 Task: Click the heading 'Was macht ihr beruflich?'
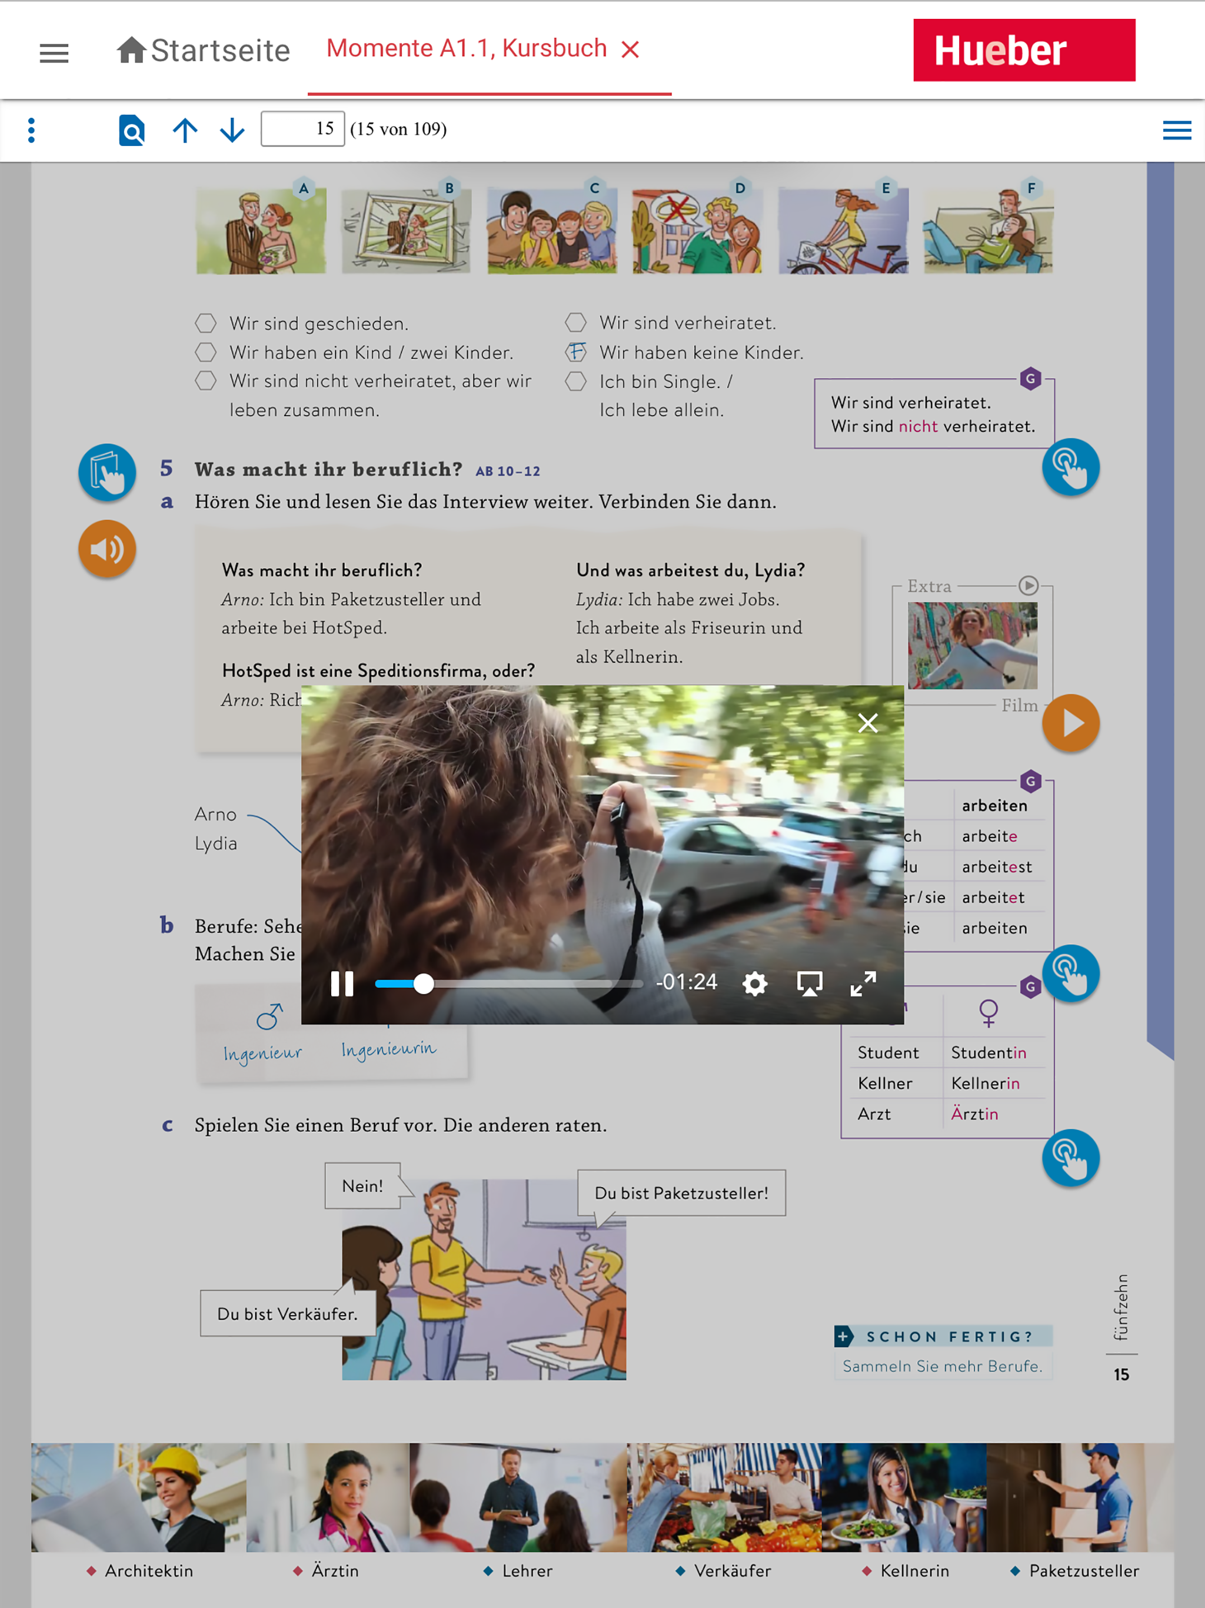tap(328, 470)
